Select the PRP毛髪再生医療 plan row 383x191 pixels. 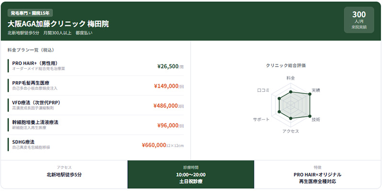coord(96,85)
